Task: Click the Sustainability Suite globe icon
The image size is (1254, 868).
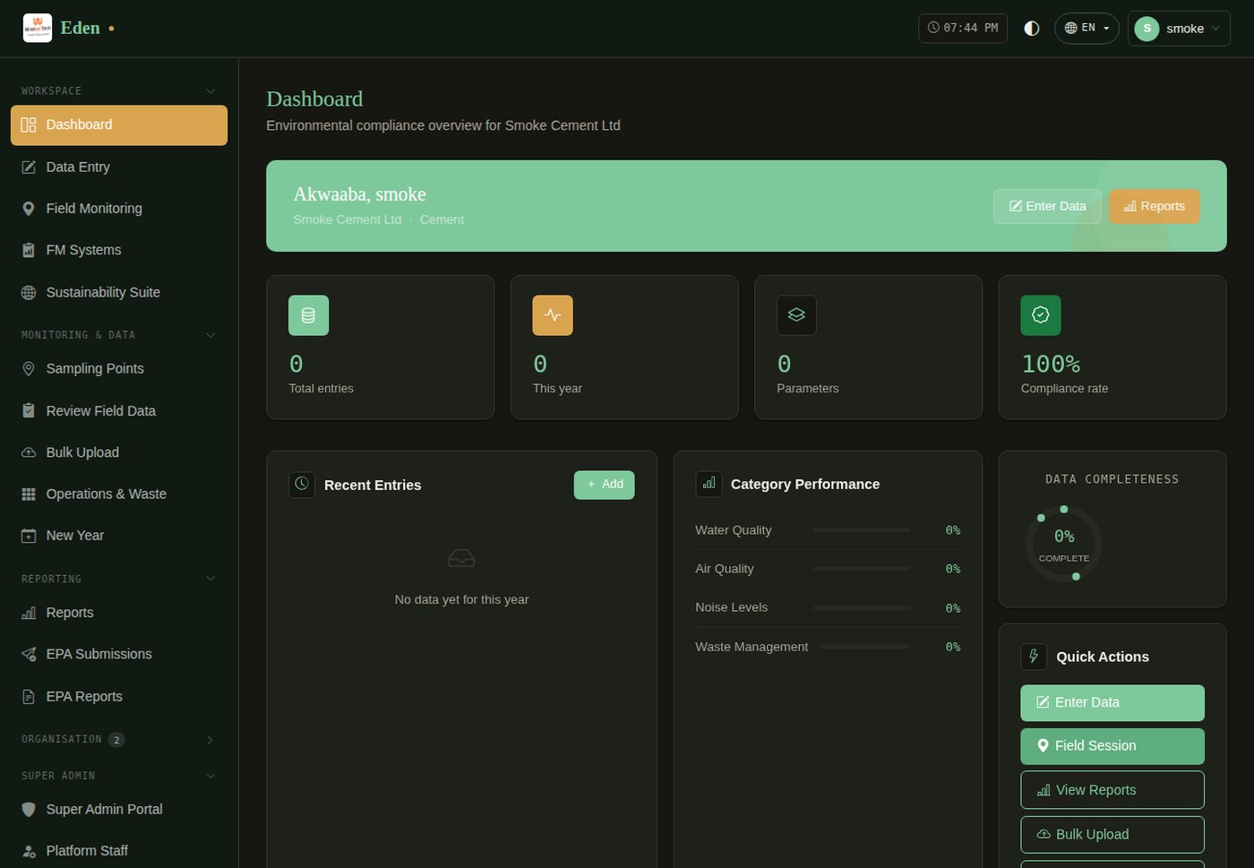Action: point(29,293)
